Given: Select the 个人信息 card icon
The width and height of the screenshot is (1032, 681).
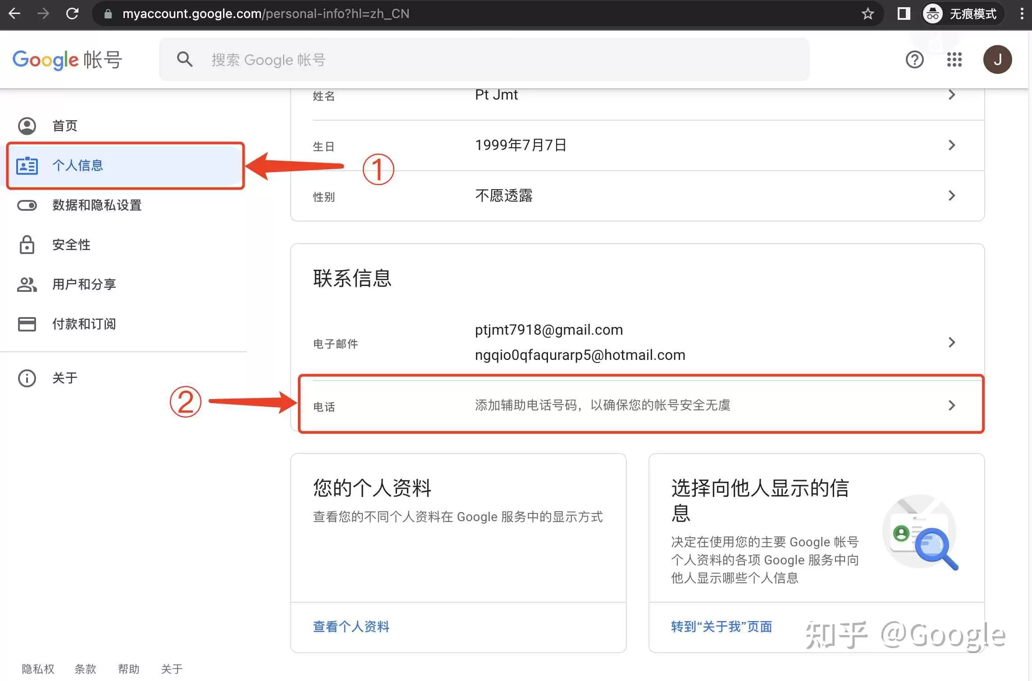Looking at the screenshot, I should (27, 166).
